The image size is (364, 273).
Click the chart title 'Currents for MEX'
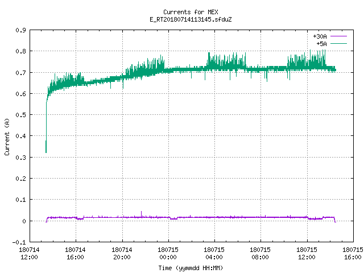click(191, 12)
